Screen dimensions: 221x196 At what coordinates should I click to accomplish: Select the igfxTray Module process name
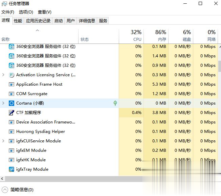pos(32,169)
